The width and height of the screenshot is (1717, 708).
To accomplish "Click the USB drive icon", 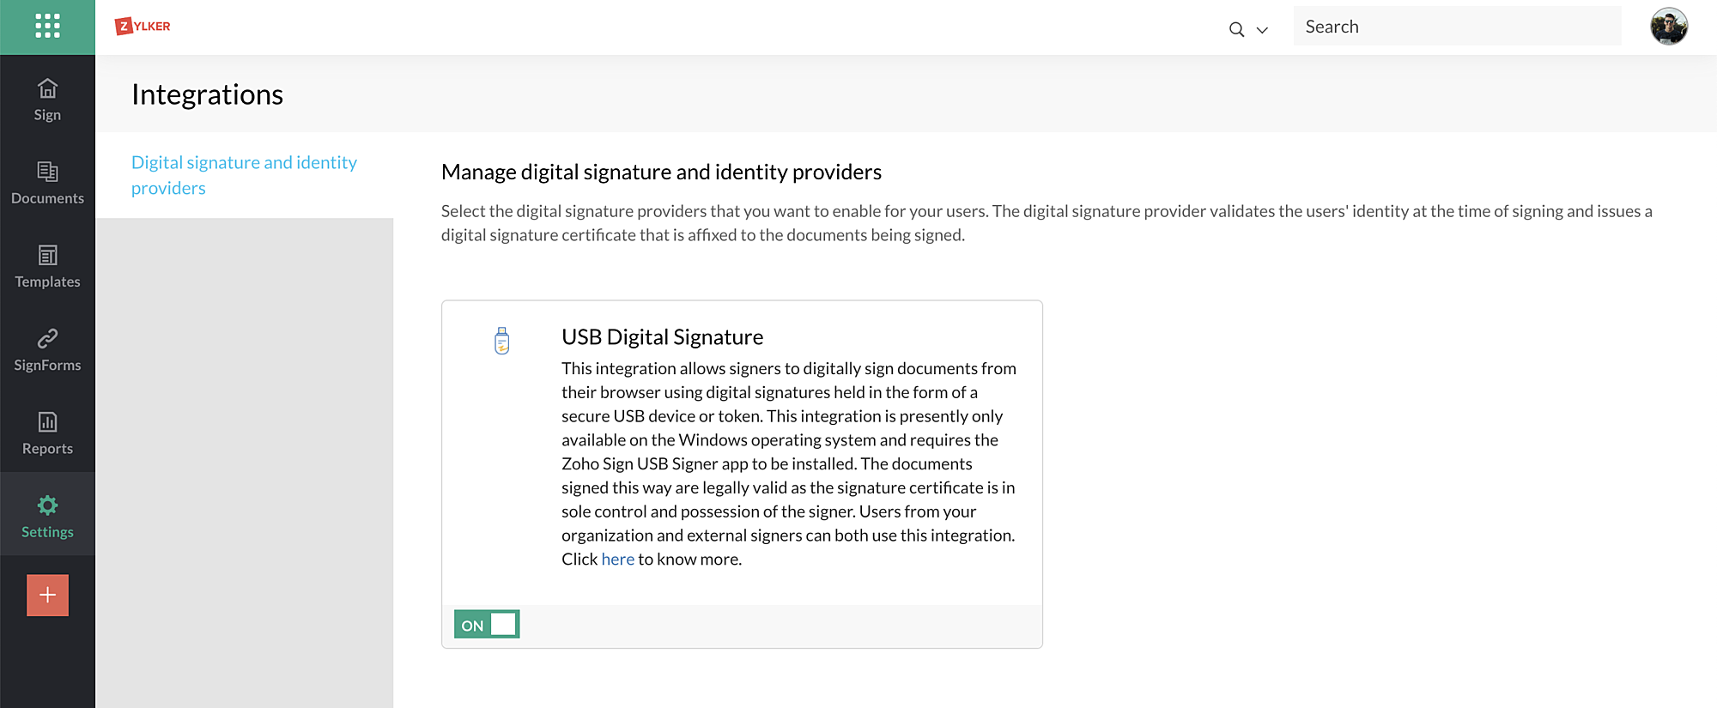I will 502,341.
